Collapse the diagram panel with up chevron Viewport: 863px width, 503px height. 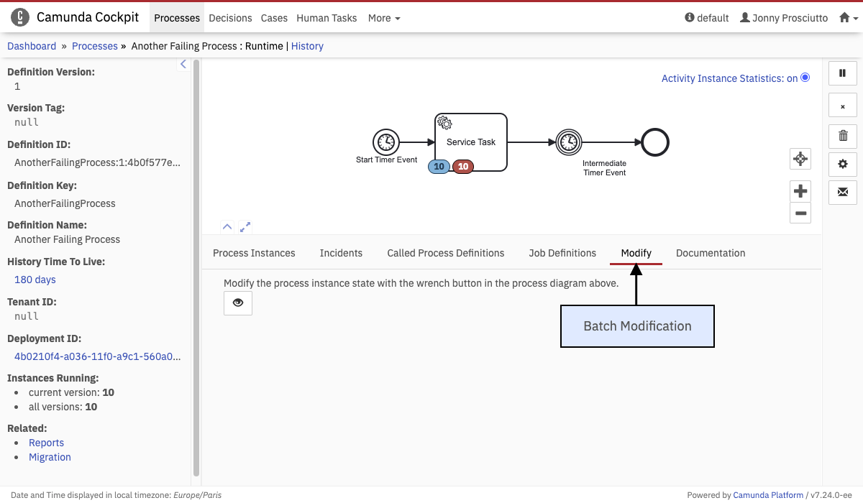coord(227,226)
